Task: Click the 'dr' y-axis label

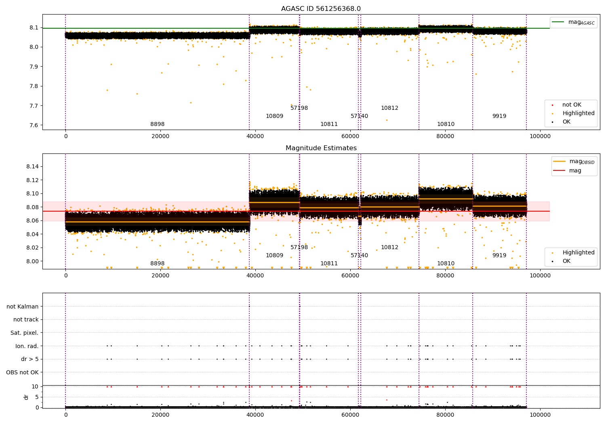Action: pyautogui.click(x=26, y=397)
